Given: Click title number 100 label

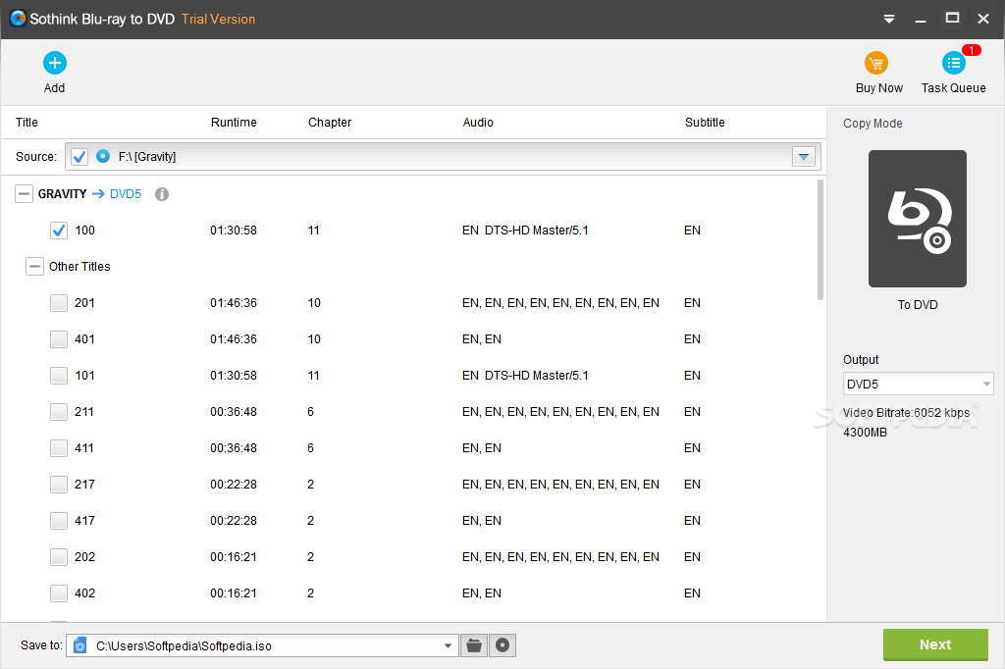Looking at the screenshot, I should coord(84,231).
